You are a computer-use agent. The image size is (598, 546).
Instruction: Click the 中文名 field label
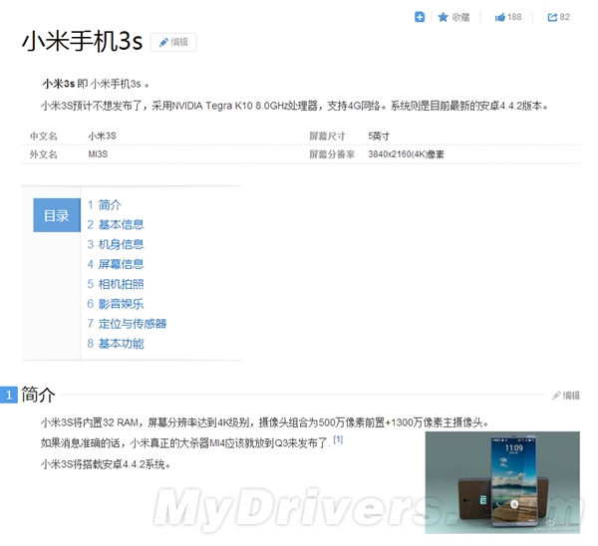tap(44, 136)
